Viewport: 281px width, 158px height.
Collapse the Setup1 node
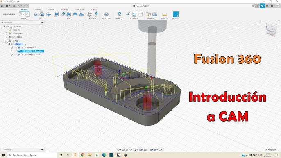(9, 44)
